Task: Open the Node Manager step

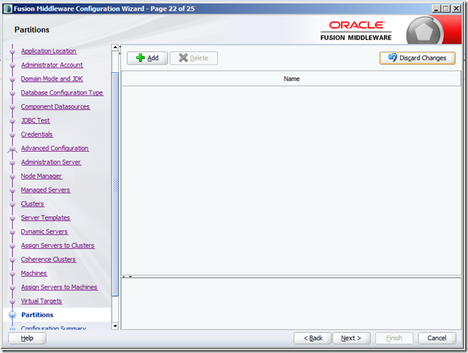Action: coord(42,176)
